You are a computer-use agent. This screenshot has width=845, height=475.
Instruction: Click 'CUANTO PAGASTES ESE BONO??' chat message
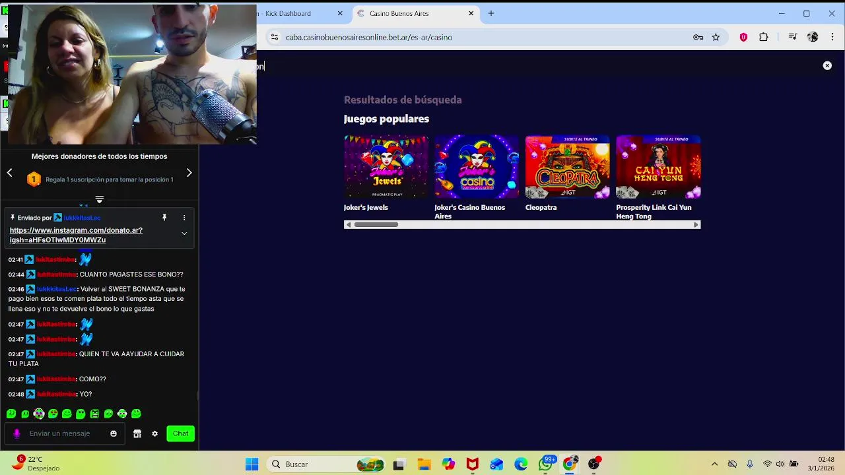coord(131,274)
